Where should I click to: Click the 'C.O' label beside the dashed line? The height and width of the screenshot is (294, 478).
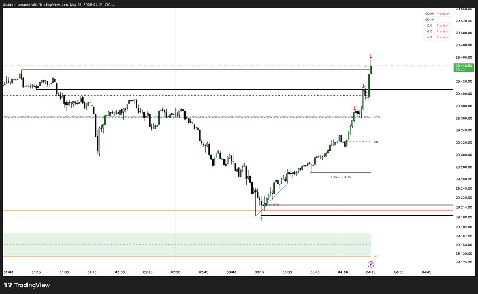click(376, 142)
